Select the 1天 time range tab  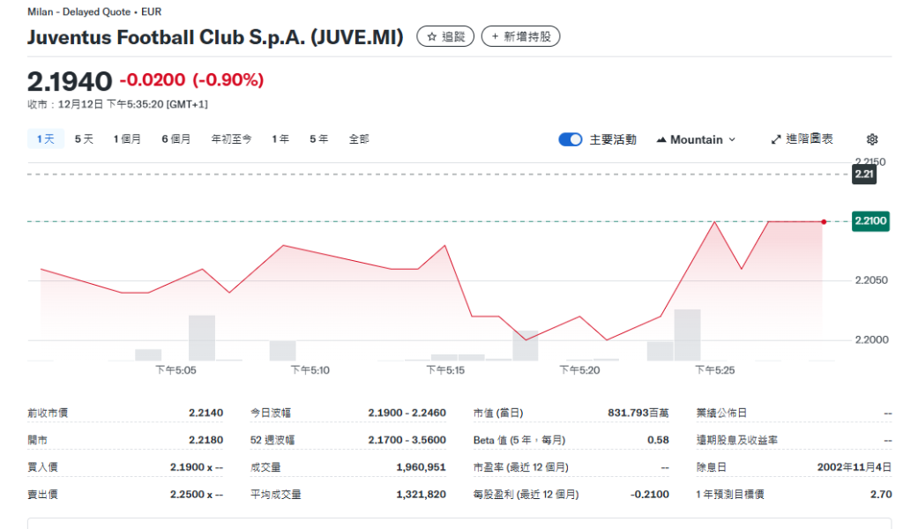point(45,139)
